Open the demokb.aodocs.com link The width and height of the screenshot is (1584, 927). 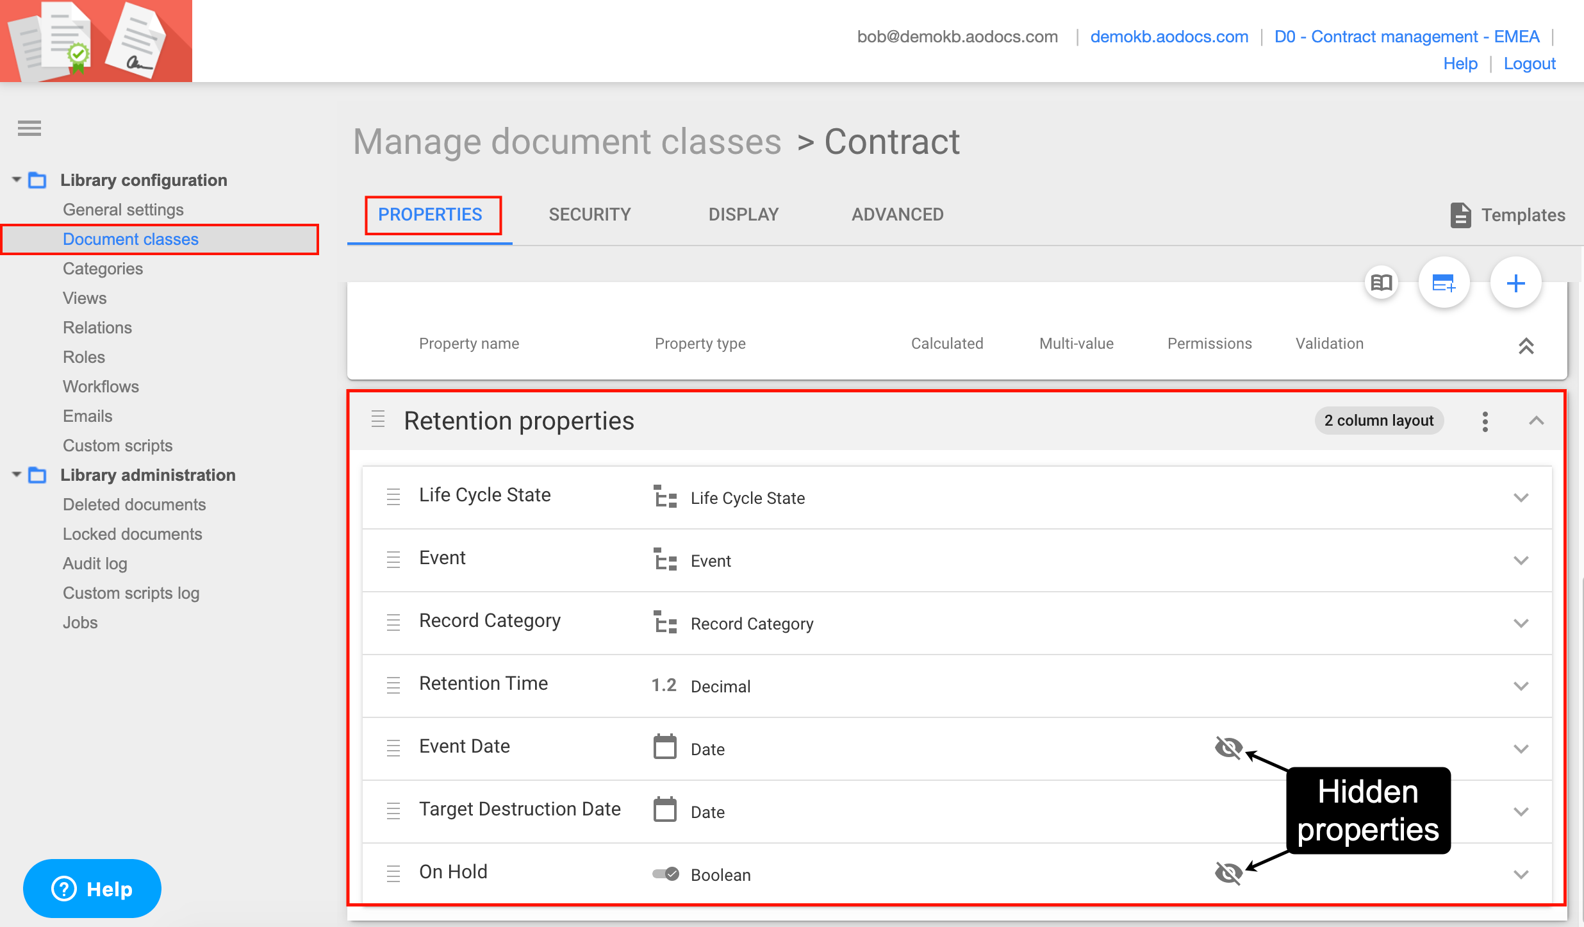click(x=1169, y=37)
